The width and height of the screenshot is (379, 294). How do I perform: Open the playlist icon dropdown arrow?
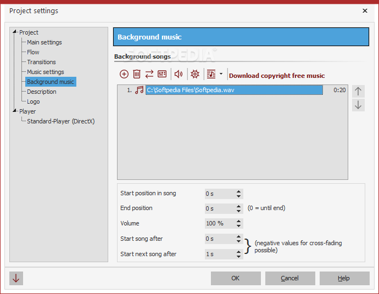click(221, 74)
